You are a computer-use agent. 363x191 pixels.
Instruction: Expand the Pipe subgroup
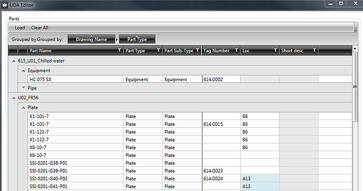(23, 88)
